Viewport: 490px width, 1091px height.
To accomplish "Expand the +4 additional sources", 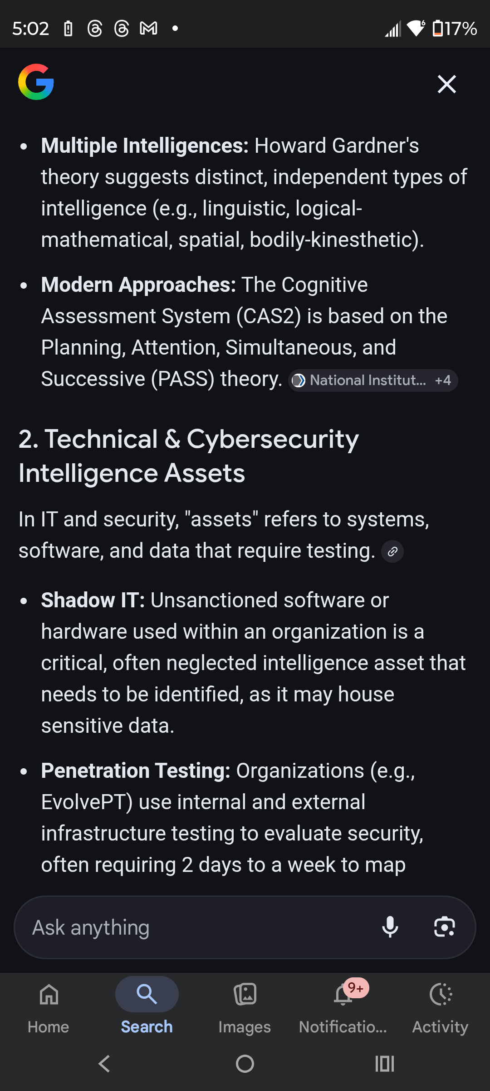I will click(443, 380).
